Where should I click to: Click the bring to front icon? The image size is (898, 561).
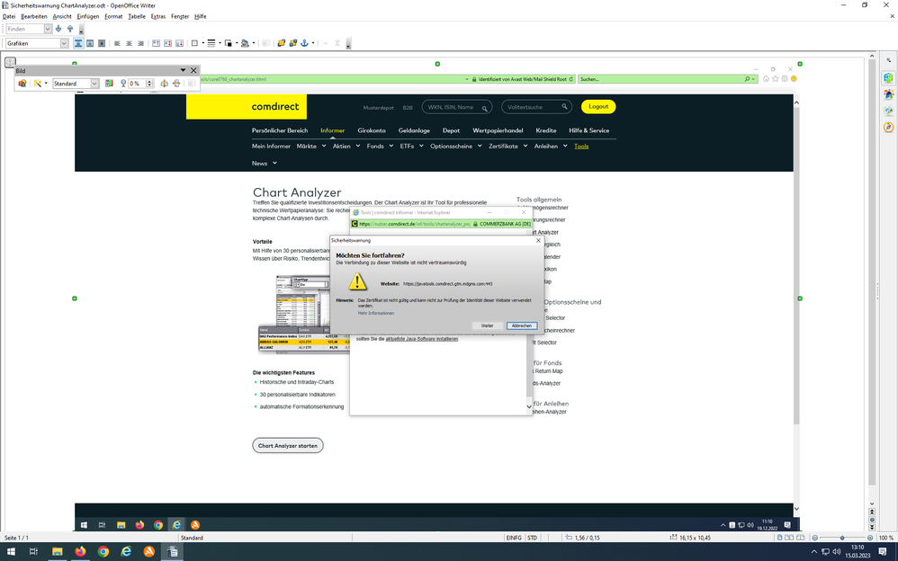[281, 43]
